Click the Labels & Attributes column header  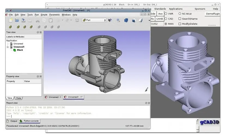24,37
